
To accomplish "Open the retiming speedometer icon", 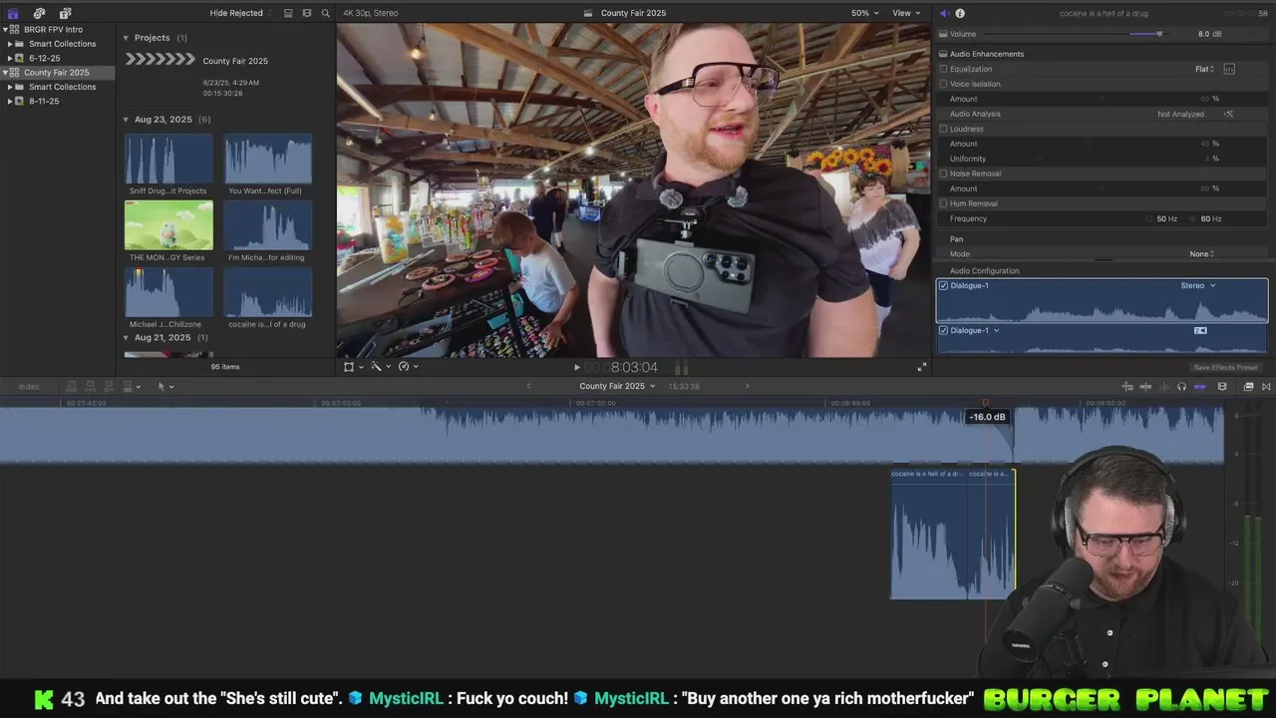I will point(404,367).
